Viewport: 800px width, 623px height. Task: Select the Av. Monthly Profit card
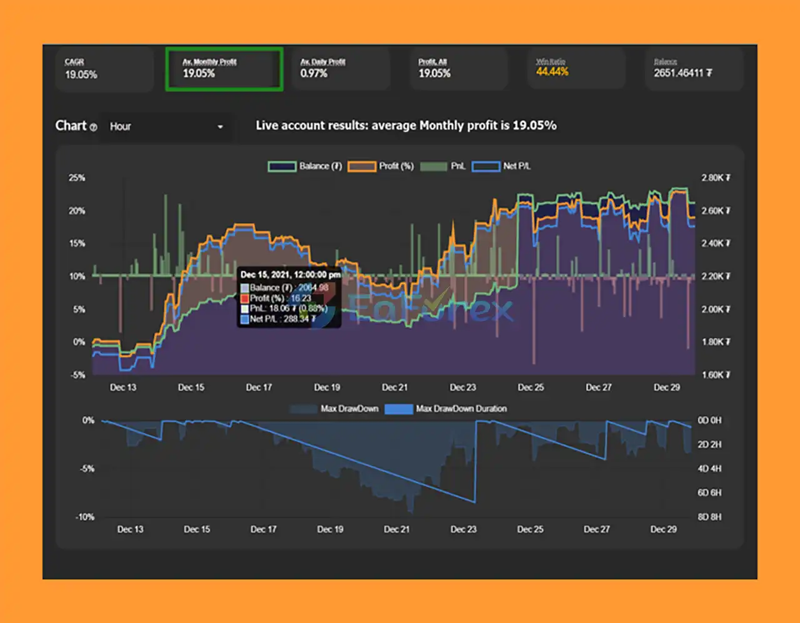[x=224, y=69]
